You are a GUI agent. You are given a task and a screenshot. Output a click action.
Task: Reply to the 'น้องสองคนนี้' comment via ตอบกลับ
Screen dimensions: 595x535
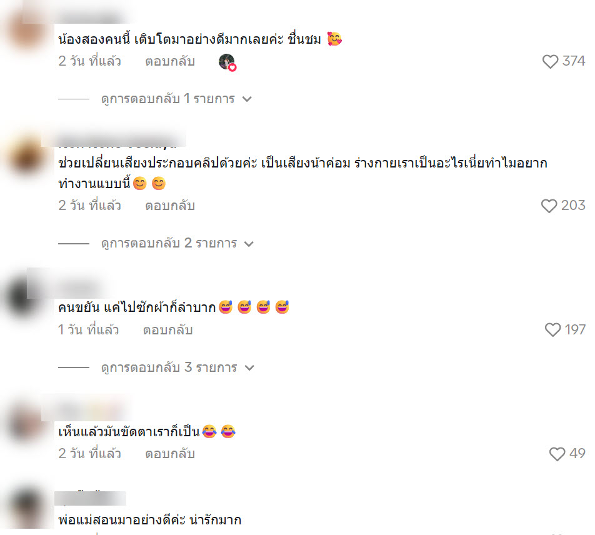170,61
